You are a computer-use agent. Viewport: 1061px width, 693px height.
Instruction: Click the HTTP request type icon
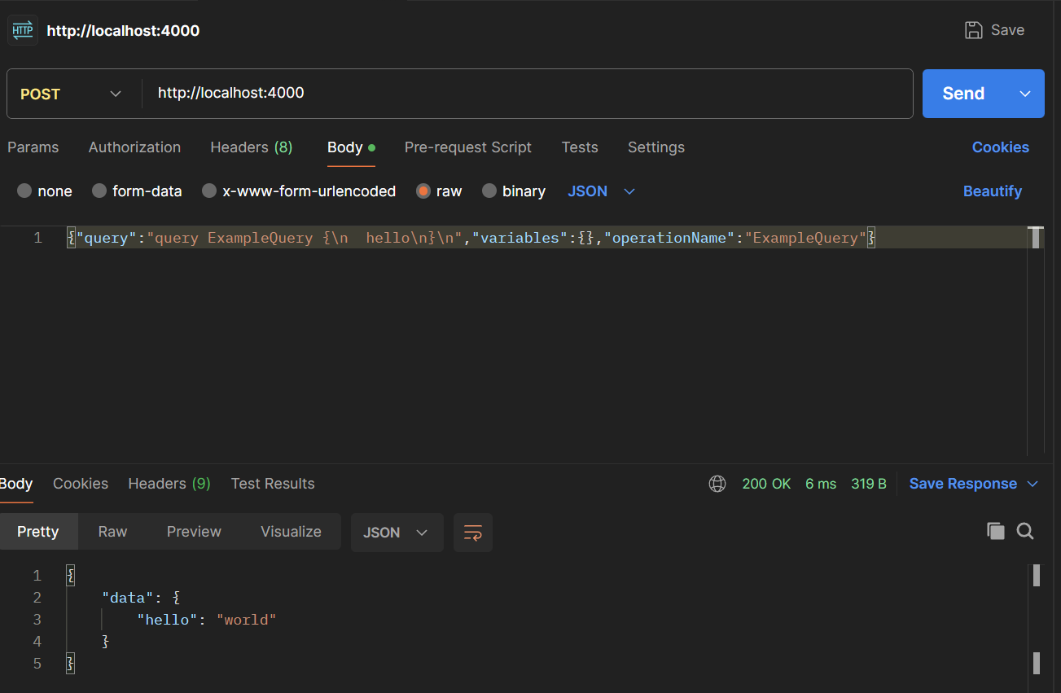point(22,30)
